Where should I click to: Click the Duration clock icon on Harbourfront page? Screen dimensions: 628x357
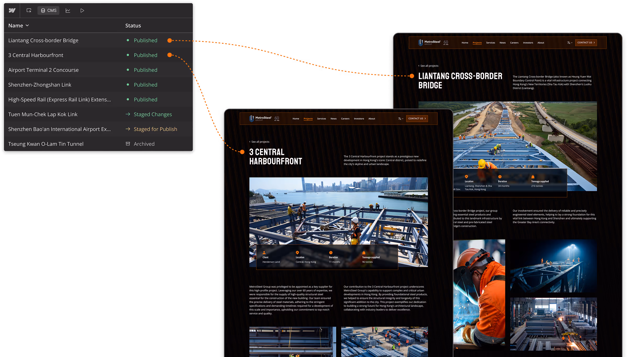click(331, 253)
